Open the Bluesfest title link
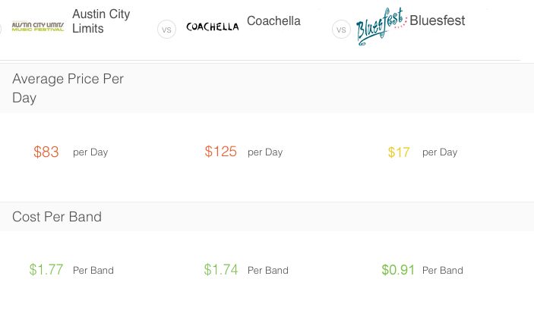The height and width of the screenshot is (323, 534). click(438, 20)
